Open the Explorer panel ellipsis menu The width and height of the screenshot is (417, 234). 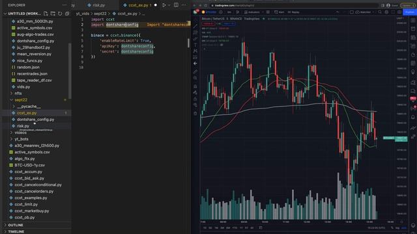coord(65,5)
